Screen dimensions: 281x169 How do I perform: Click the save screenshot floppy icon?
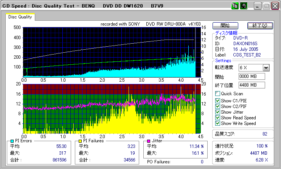pos(244,6)
